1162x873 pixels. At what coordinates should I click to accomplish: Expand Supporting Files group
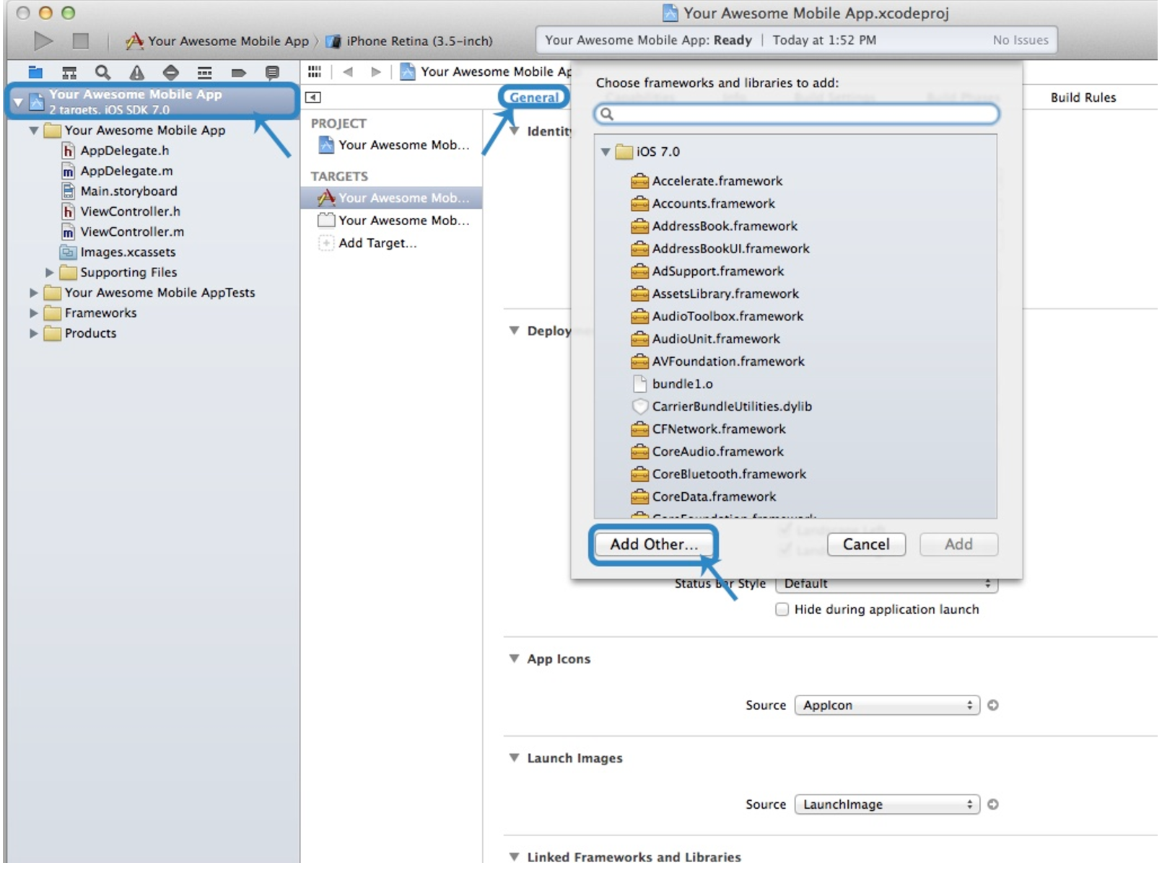pos(49,273)
